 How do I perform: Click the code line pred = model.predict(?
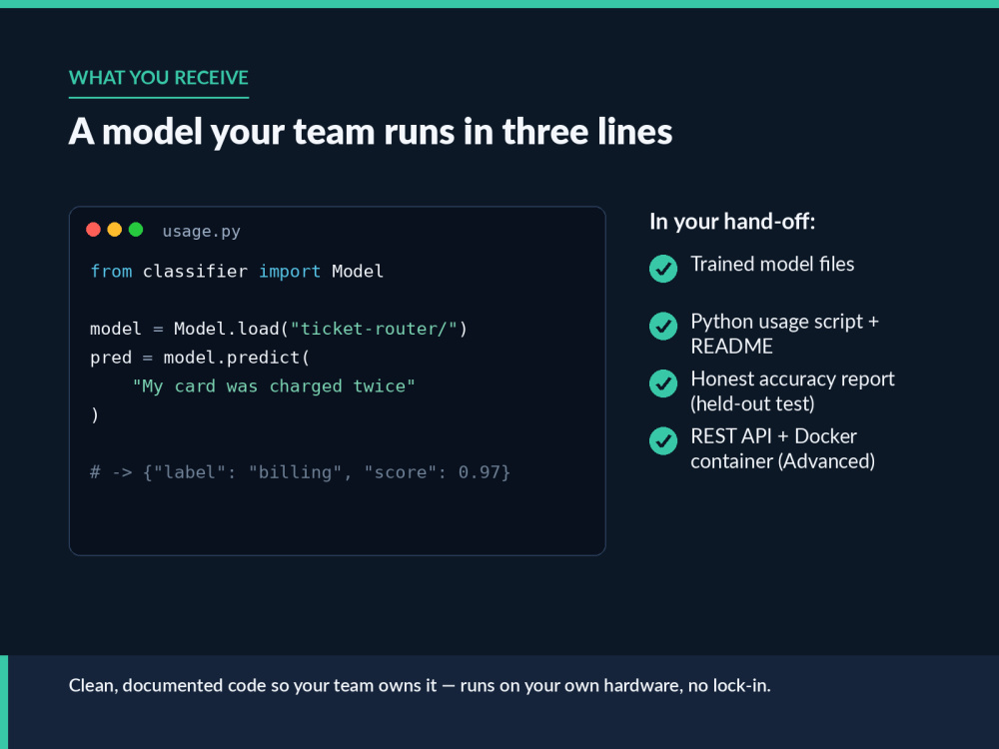pyautogui.click(x=200, y=358)
